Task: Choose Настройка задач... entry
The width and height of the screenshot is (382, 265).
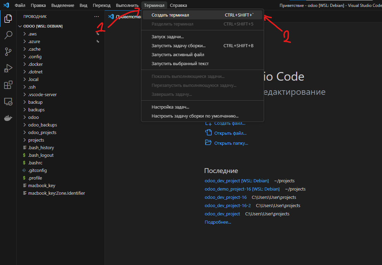Action: click(202, 107)
